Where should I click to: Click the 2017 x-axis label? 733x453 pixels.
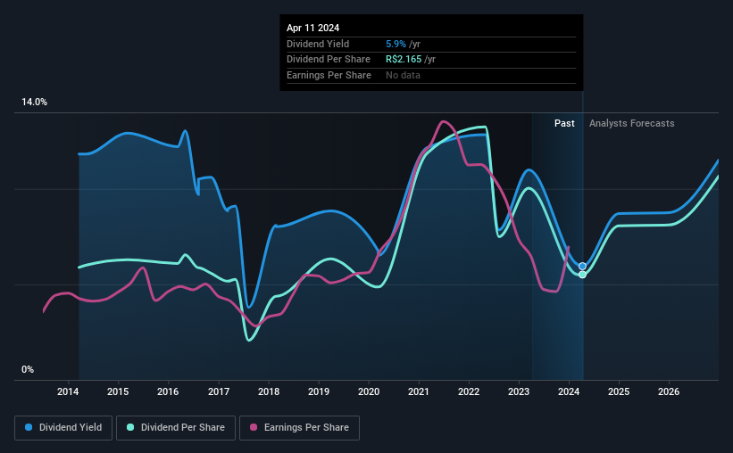click(219, 391)
